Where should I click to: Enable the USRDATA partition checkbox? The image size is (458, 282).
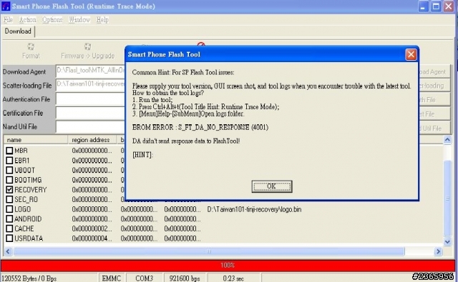pyautogui.click(x=9, y=238)
